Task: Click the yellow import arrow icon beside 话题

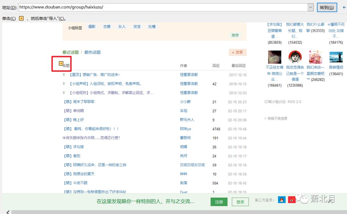Action: (x=61, y=63)
